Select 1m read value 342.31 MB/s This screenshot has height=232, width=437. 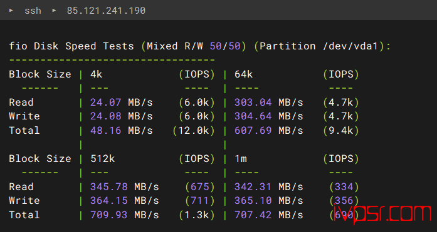pos(269,187)
